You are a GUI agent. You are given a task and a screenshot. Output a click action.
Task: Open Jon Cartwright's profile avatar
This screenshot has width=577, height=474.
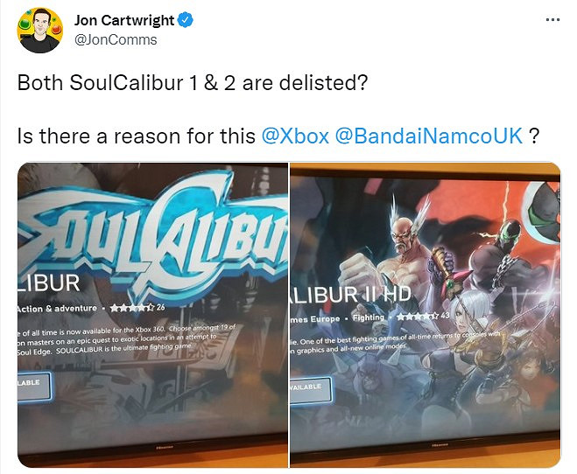(39, 31)
